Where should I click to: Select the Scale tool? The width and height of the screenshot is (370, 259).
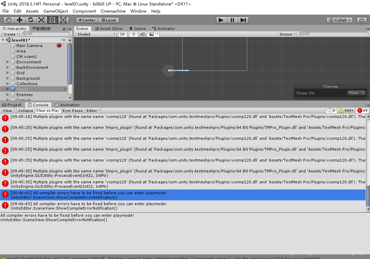[x=41, y=20]
